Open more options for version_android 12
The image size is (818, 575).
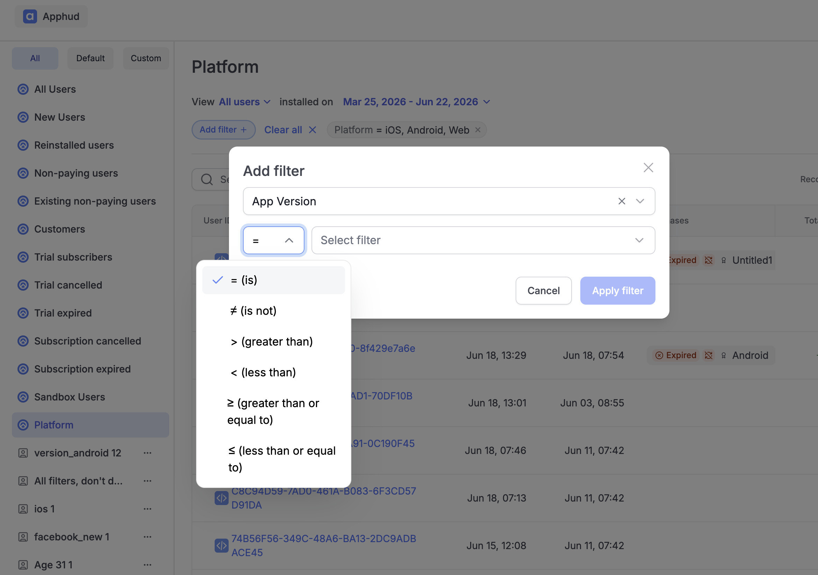pyautogui.click(x=148, y=453)
